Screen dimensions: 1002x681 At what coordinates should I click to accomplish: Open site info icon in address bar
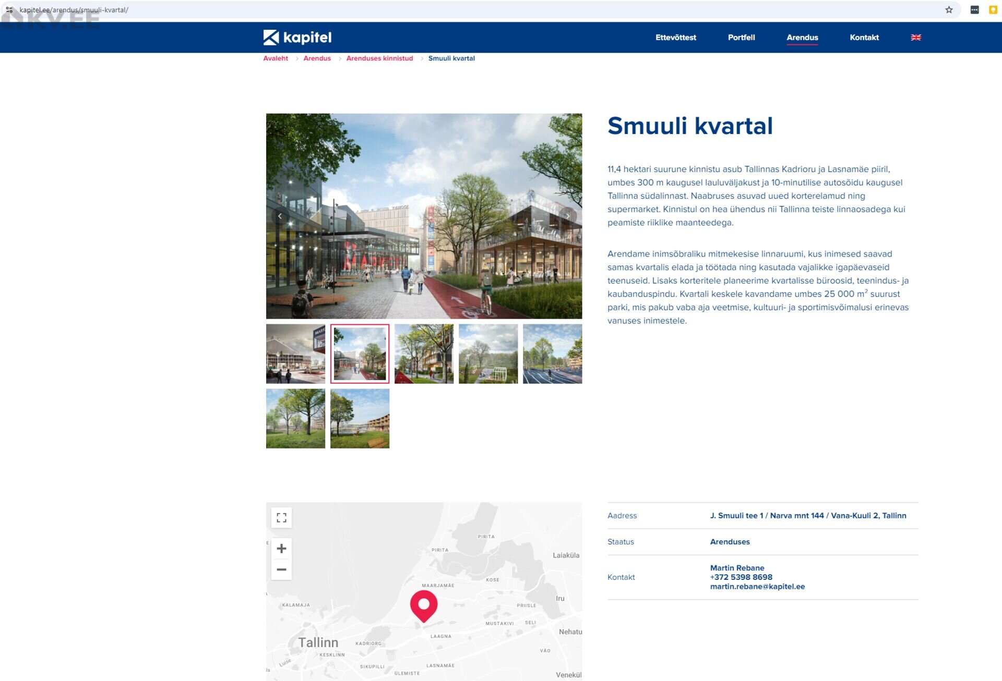coord(9,10)
